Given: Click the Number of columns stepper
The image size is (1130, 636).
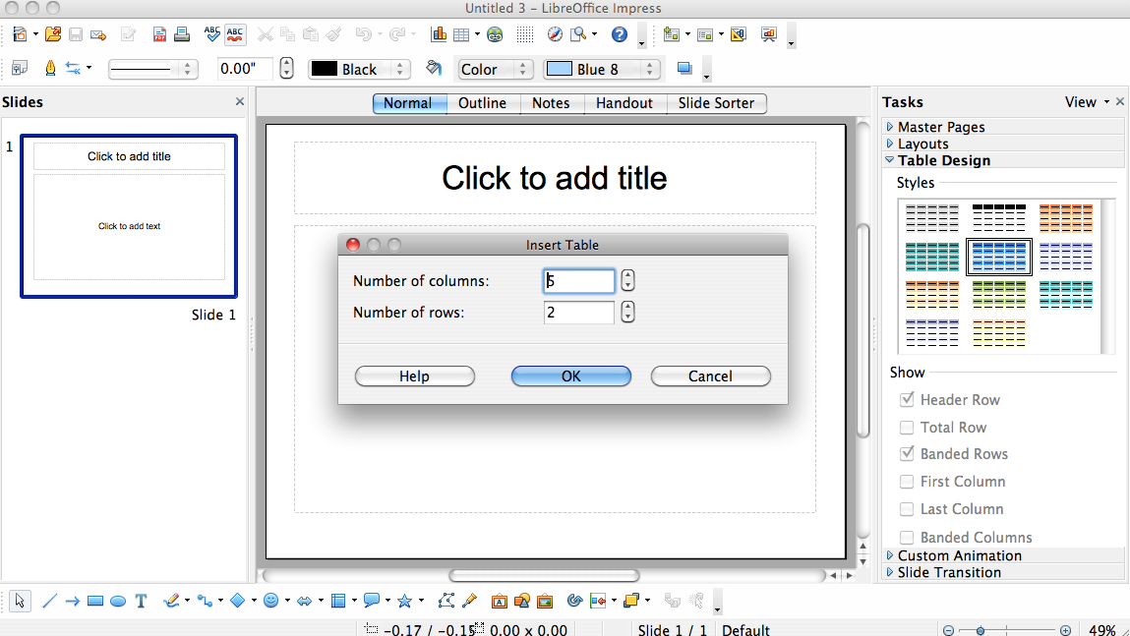Looking at the screenshot, I should 627,280.
